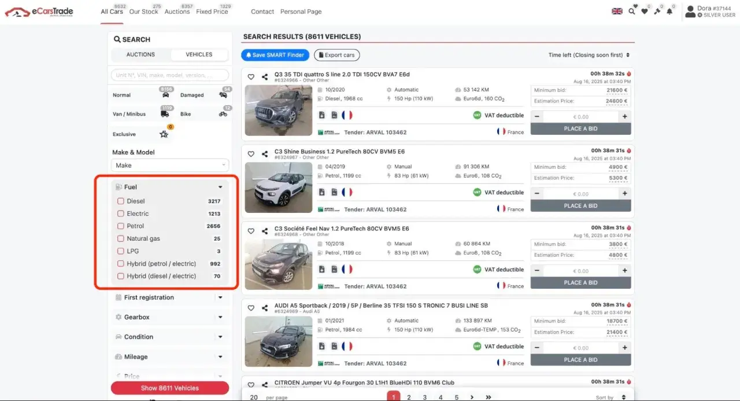Download document icon for Q3 35 TDI
Screen dimensions: 740x401
click(322, 115)
